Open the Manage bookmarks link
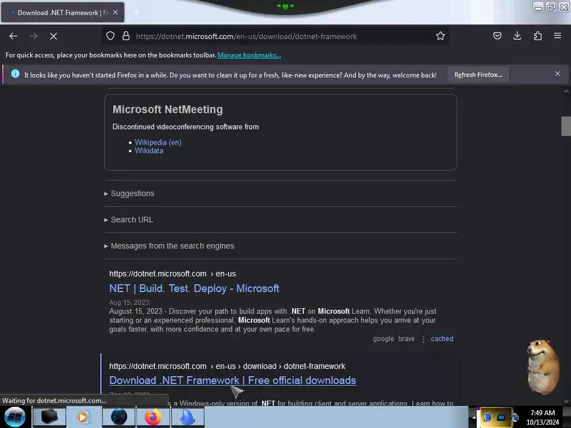 click(x=249, y=55)
